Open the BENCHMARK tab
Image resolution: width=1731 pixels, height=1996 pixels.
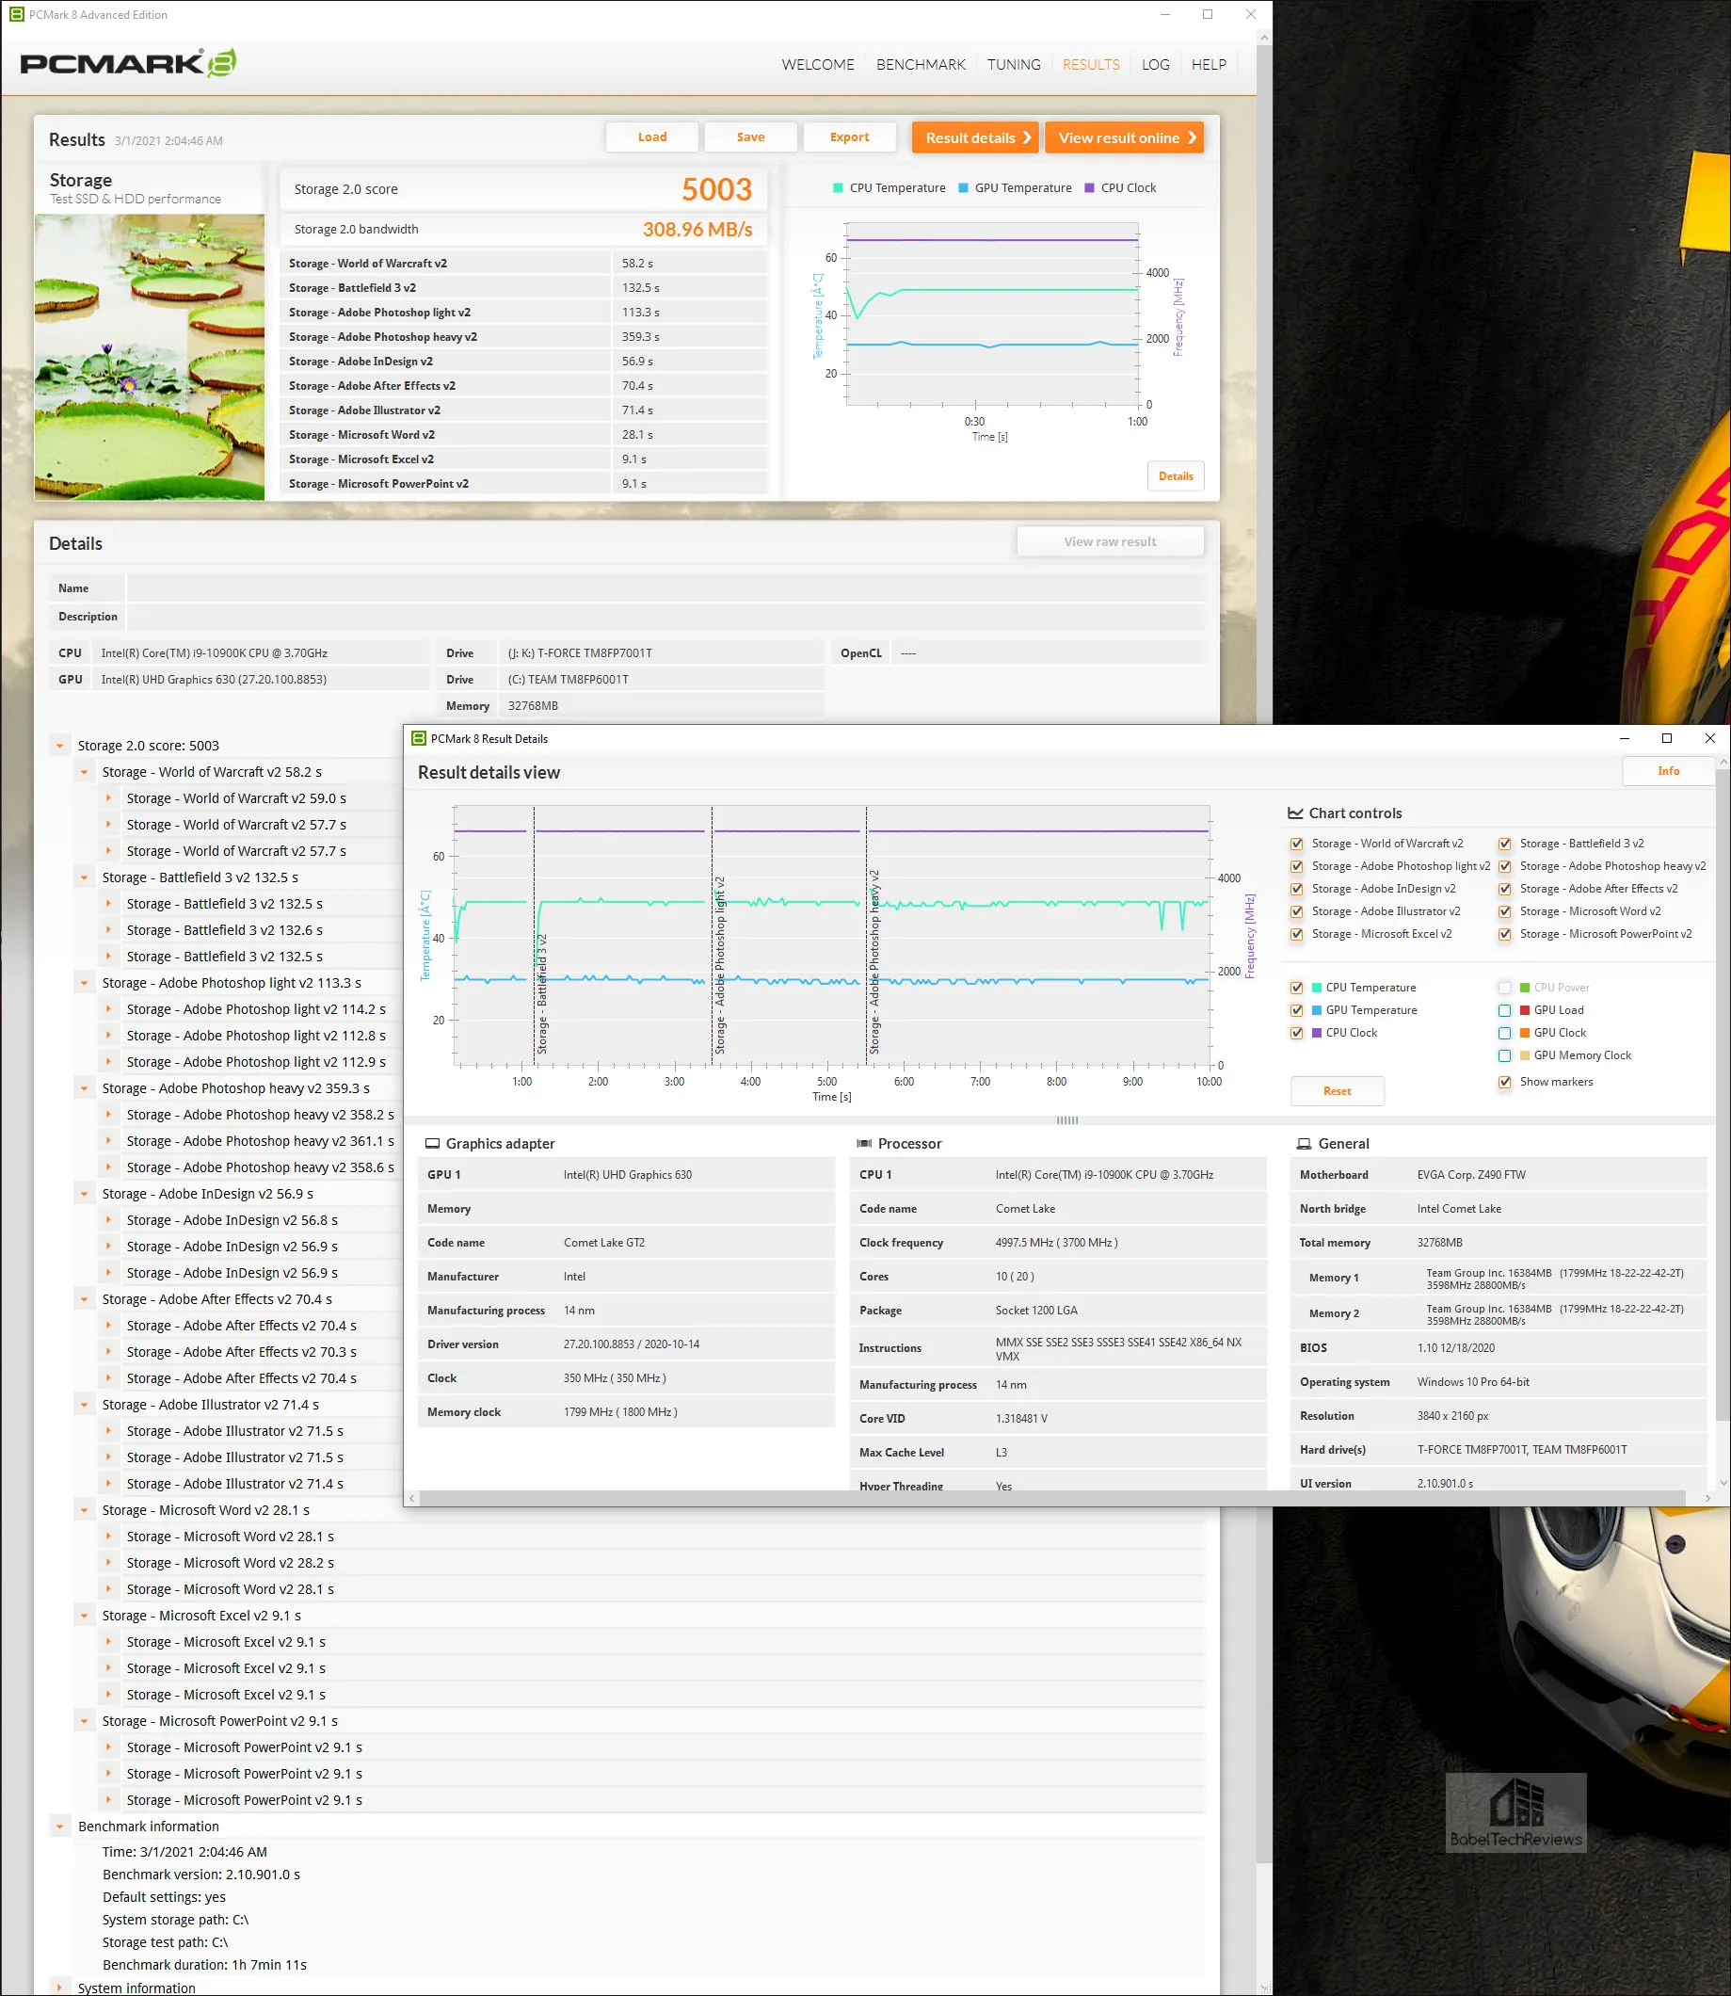[x=921, y=65]
